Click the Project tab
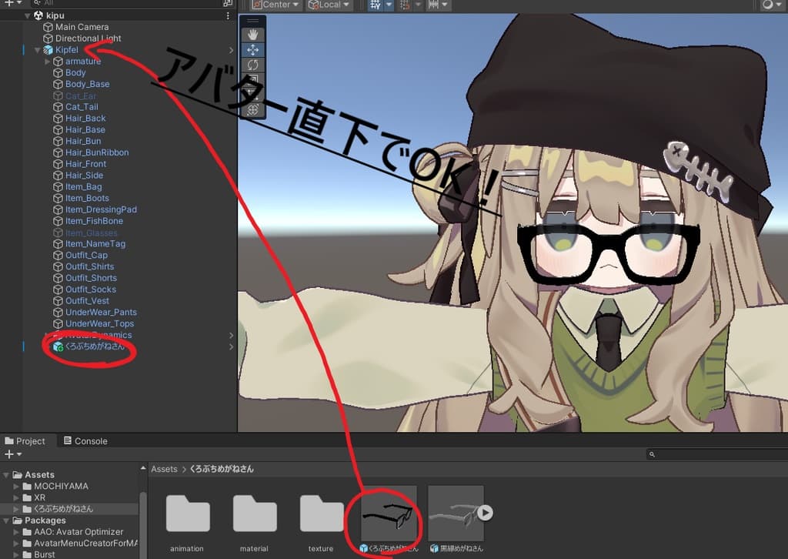This screenshot has width=788, height=559. (x=28, y=440)
